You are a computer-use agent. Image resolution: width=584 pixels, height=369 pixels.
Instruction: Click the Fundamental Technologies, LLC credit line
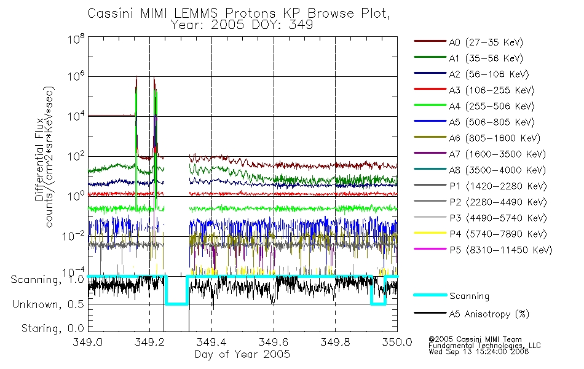pos(484,346)
